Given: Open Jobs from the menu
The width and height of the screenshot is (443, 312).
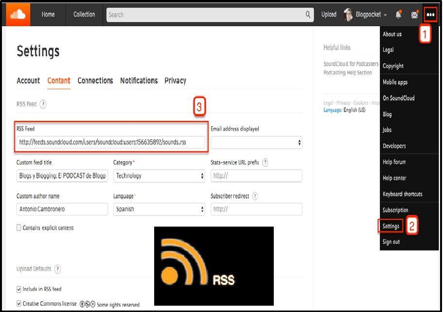Looking at the screenshot, I should click(x=387, y=130).
